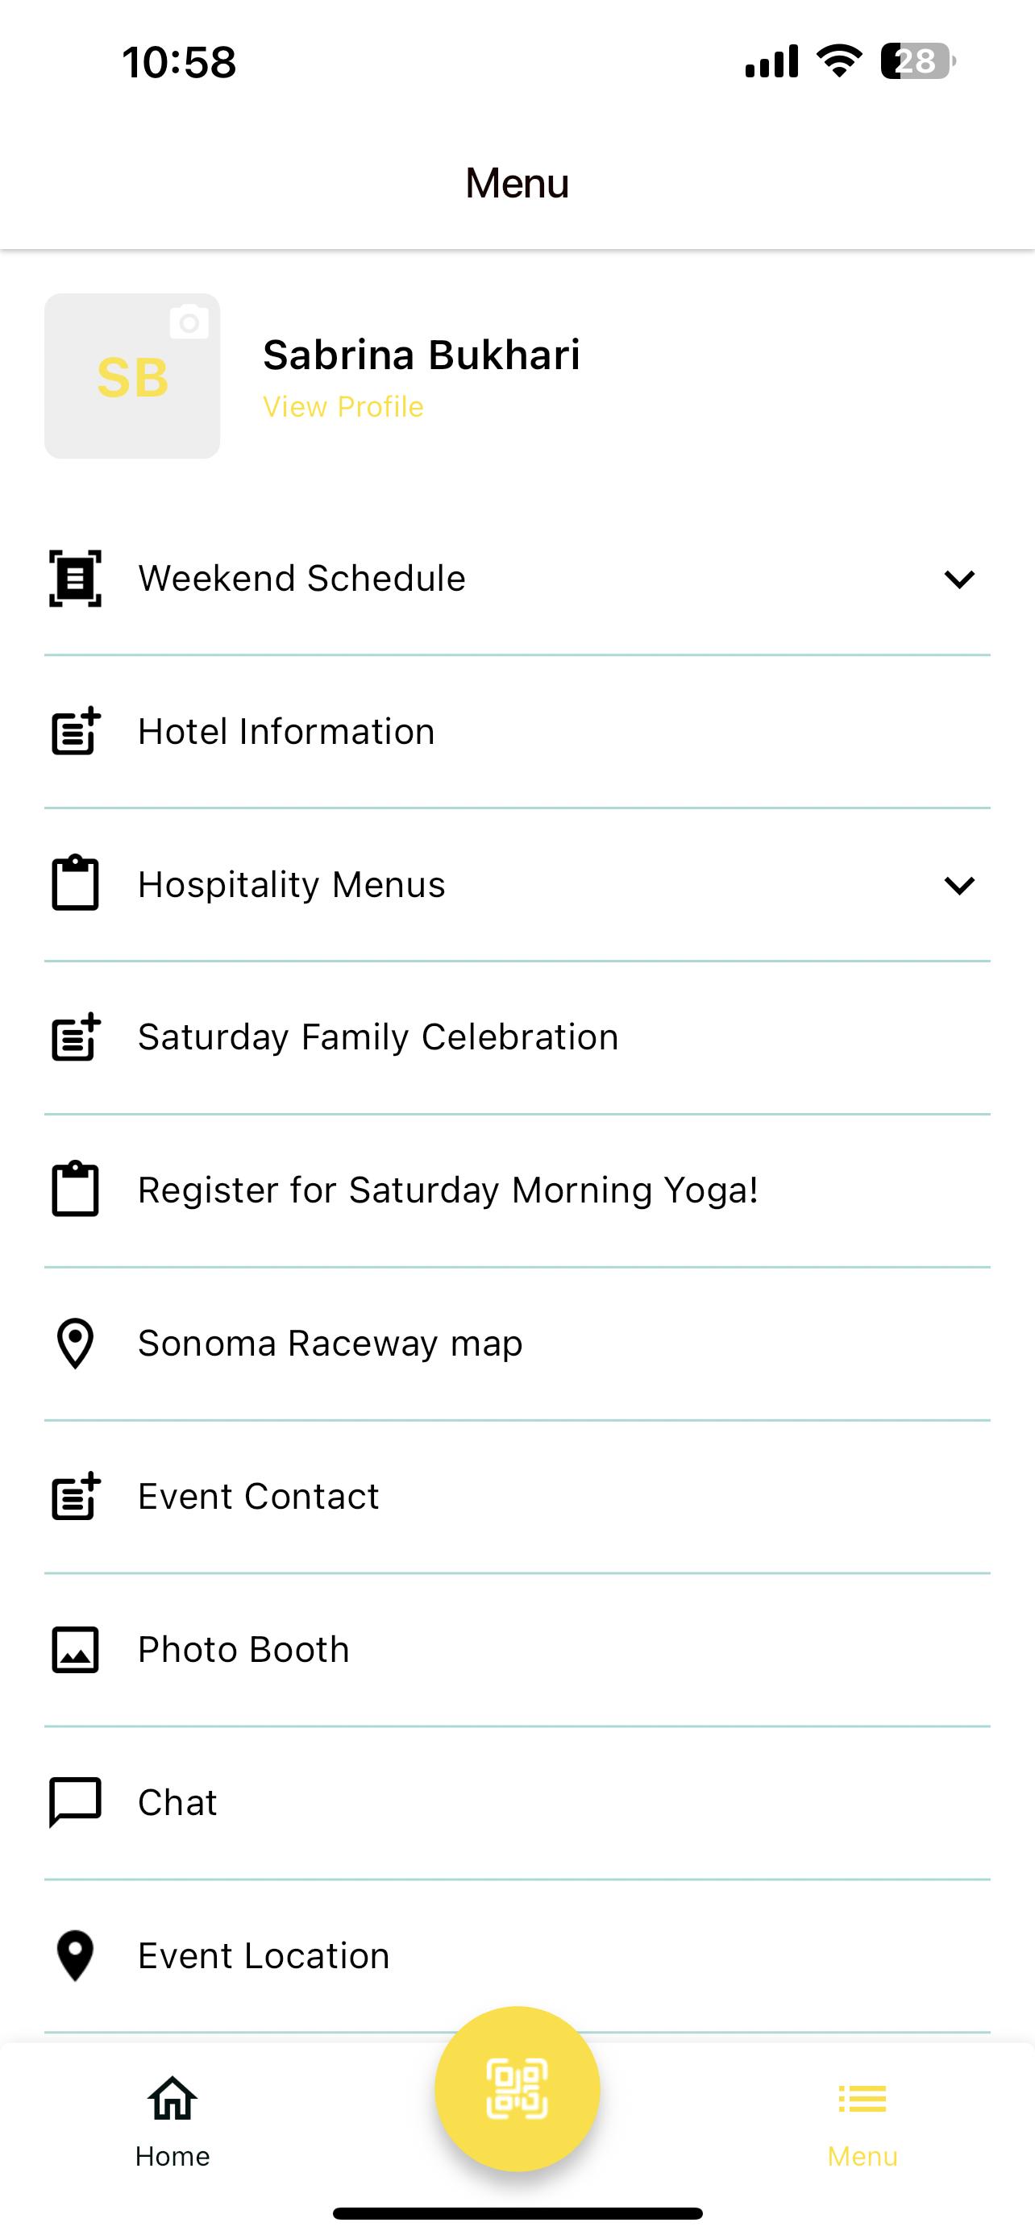Viewport: 1035px width, 2239px height.
Task: Open the yellow QR code scanner button
Action: coord(517,2088)
